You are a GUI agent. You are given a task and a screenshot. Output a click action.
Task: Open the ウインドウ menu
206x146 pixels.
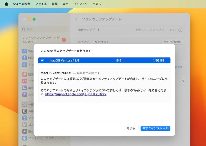point(80,4)
